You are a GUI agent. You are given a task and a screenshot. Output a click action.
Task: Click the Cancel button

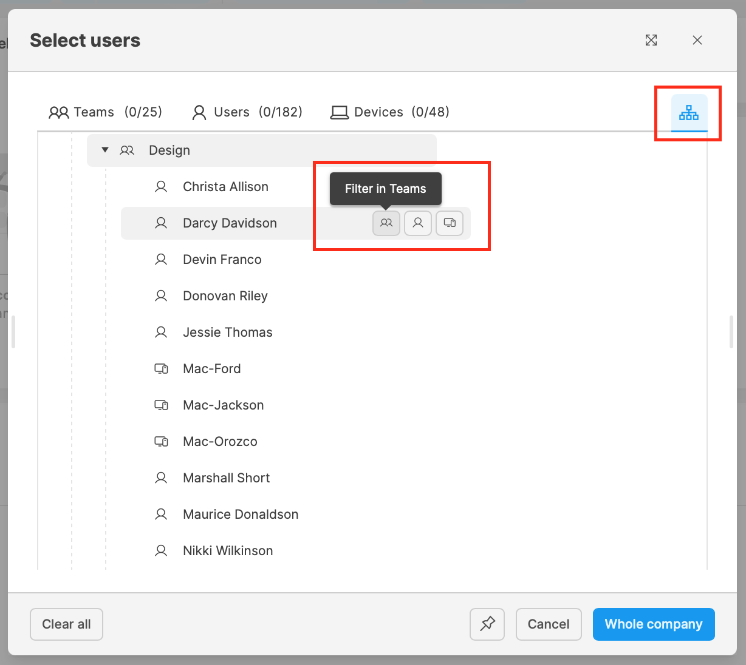tap(548, 624)
